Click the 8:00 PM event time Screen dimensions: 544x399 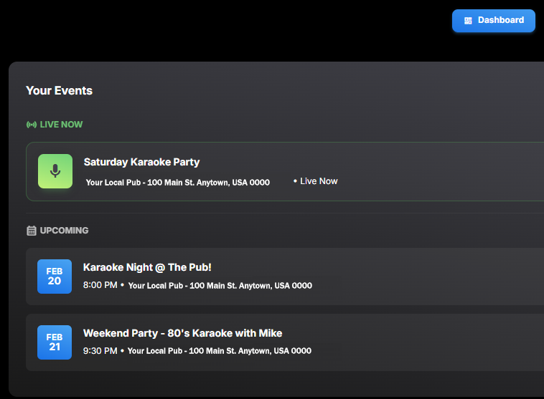(100, 285)
